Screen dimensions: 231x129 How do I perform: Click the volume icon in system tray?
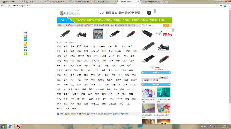pos(218,127)
